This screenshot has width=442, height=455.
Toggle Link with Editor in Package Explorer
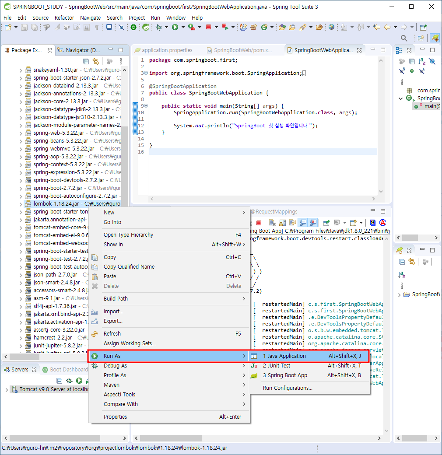click(x=95, y=62)
